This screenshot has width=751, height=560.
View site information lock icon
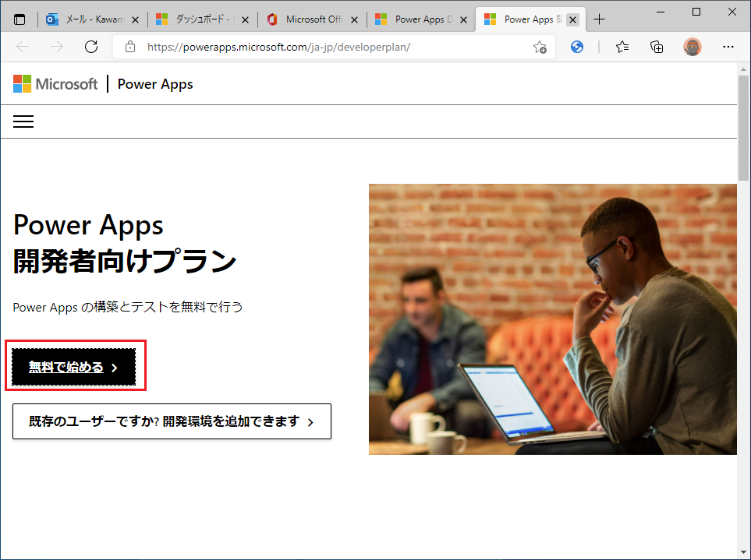(130, 47)
